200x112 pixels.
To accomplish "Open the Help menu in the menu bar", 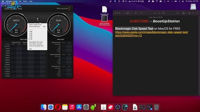I will 31,1.
